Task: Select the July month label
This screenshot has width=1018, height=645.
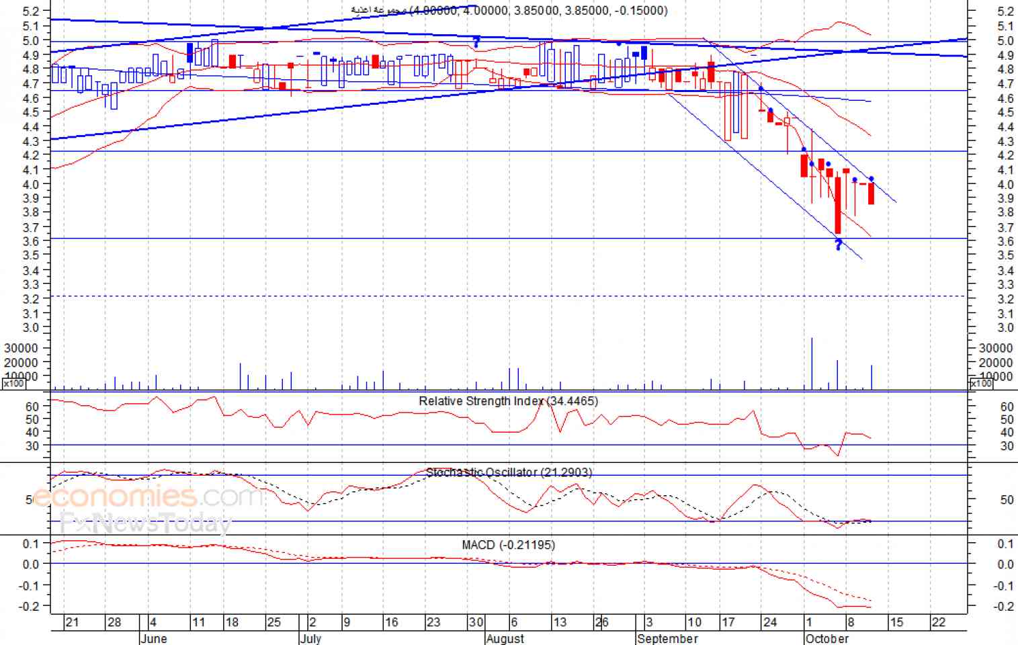Action: coord(310,638)
